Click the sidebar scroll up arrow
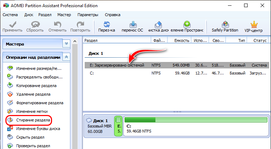 pyautogui.click(x=75, y=42)
